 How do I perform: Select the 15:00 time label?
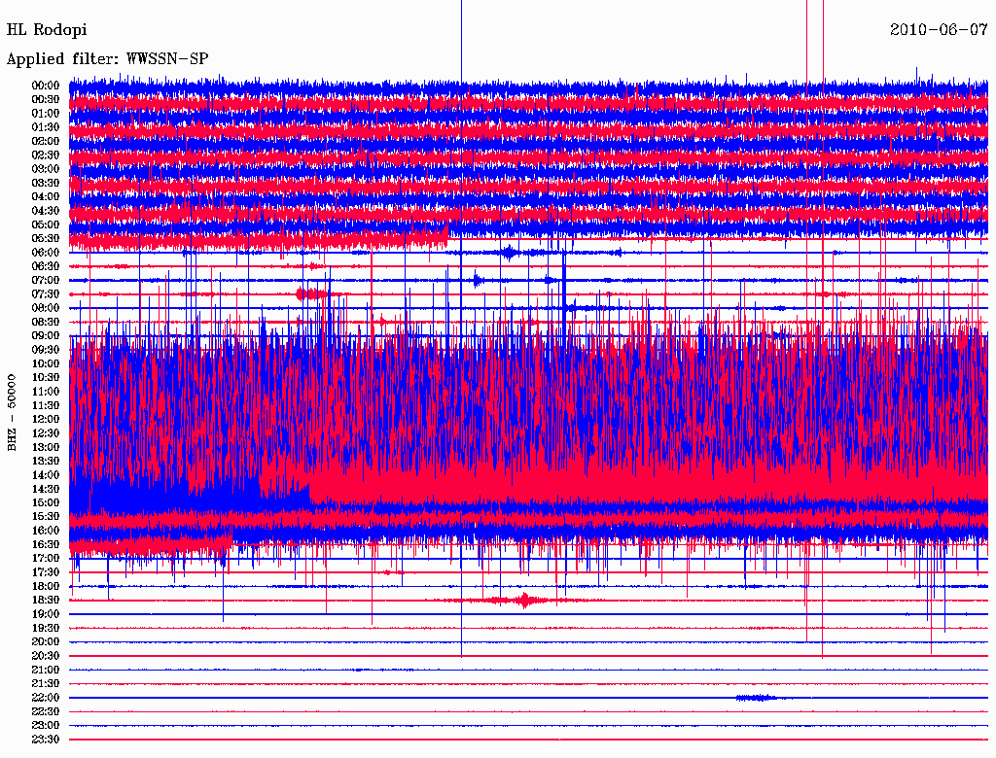point(46,502)
